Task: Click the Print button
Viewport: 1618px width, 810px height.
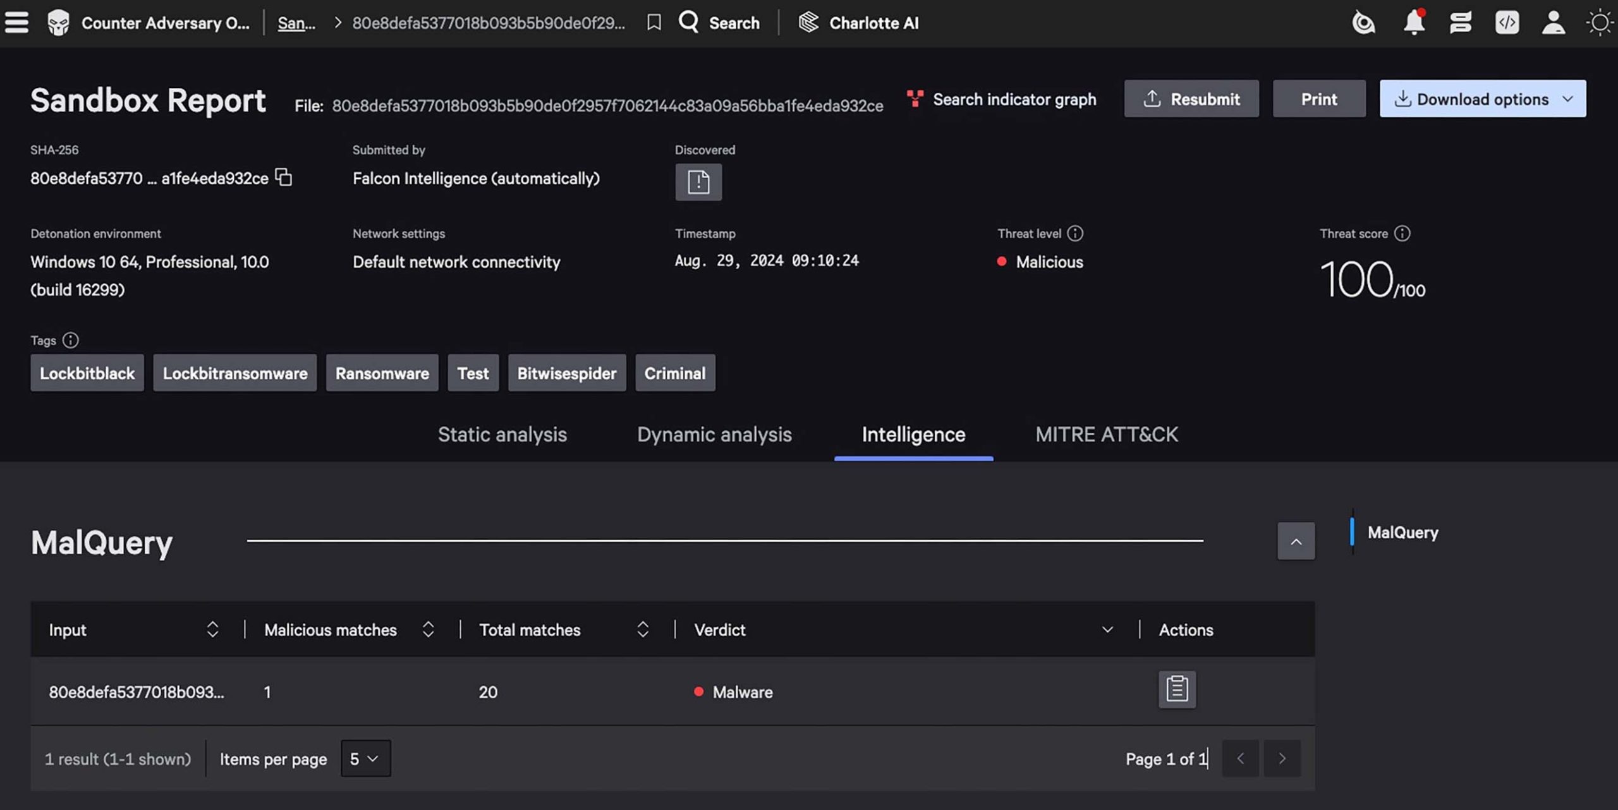Action: 1319,99
